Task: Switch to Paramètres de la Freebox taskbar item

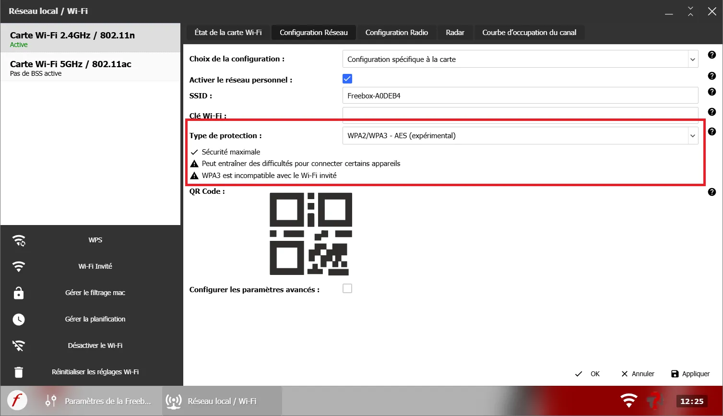Action: coord(98,401)
